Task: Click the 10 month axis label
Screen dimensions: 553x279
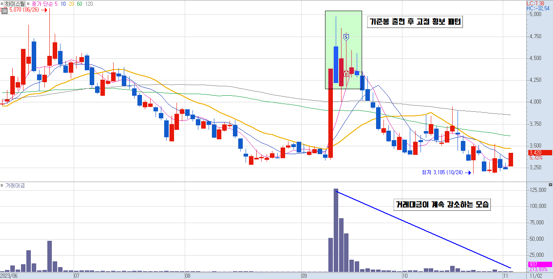Action: pyautogui.click(x=405, y=276)
